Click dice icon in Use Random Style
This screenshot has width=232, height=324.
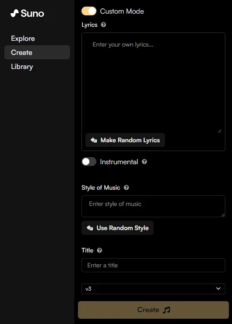(90, 228)
